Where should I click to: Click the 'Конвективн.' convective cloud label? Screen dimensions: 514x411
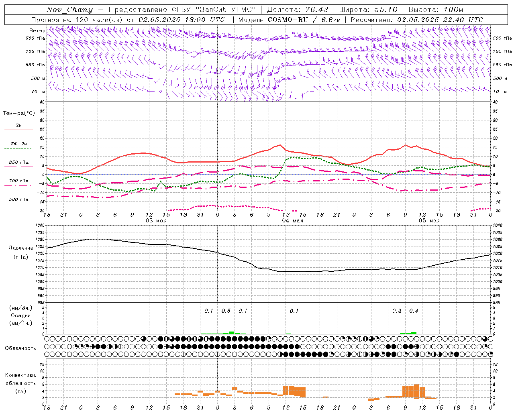coord(20,375)
